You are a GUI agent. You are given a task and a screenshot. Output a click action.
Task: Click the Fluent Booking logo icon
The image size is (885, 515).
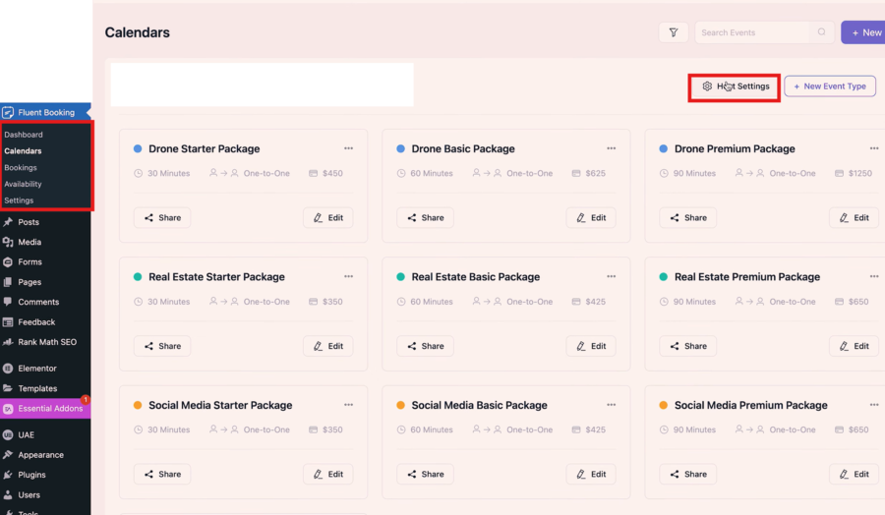(8, 112)
